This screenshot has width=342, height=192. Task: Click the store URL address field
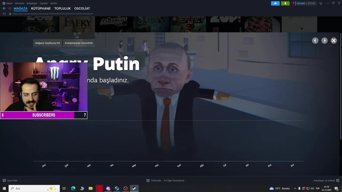(52, 14)
